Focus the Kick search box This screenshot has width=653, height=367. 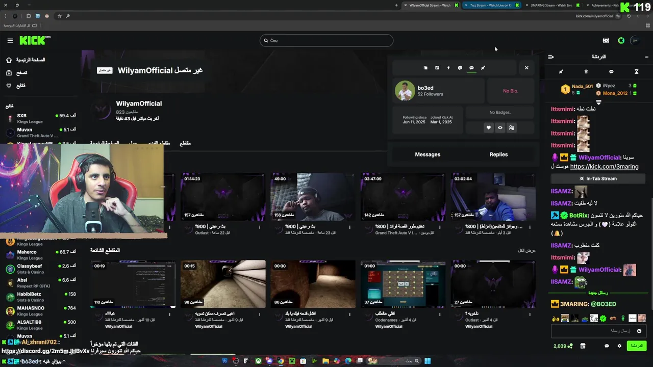click(x=326, y=40)
